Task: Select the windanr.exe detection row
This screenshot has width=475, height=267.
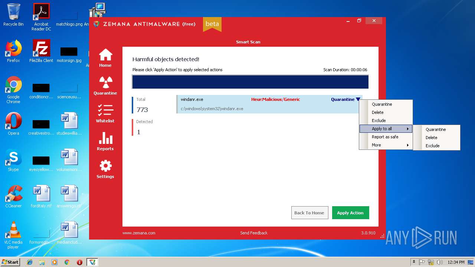Action: click(x=269, y=104)
